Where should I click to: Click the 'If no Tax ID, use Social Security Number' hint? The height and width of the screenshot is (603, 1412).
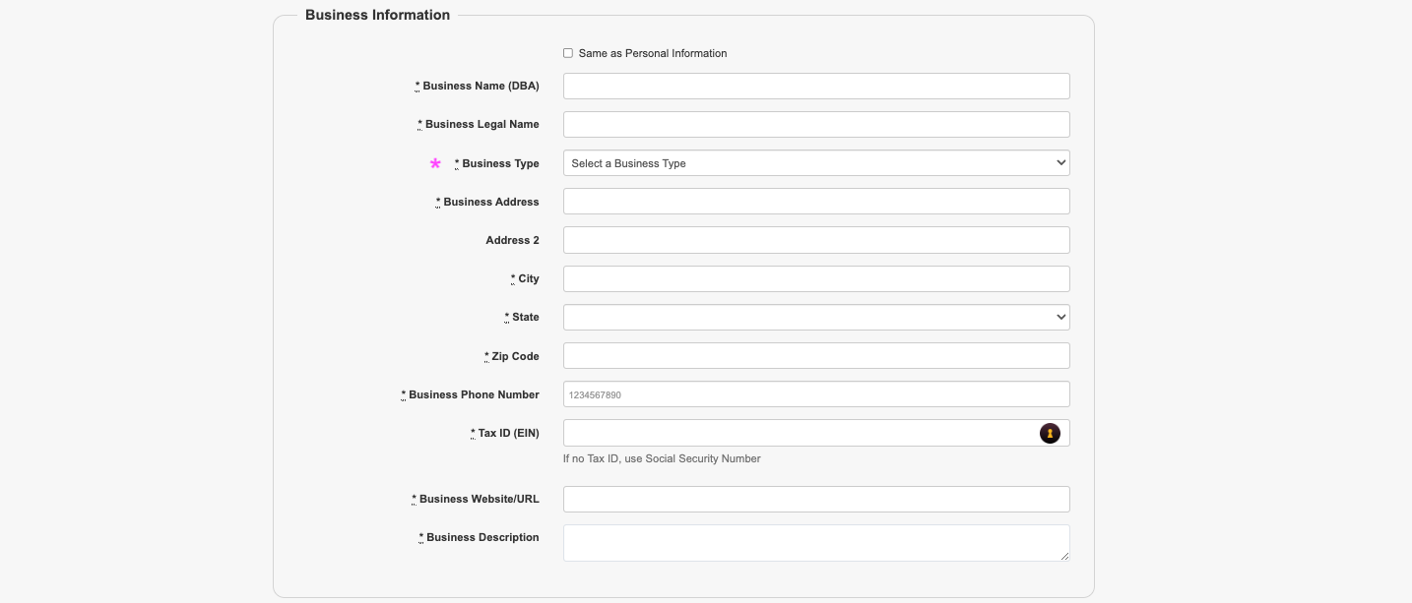pyautogui.click(x=662, y=458)
